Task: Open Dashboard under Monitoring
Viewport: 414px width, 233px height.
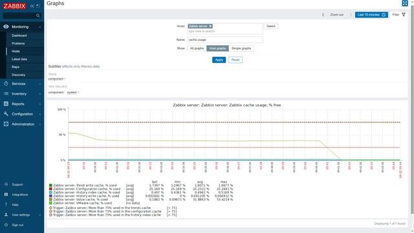Action: 19,36
